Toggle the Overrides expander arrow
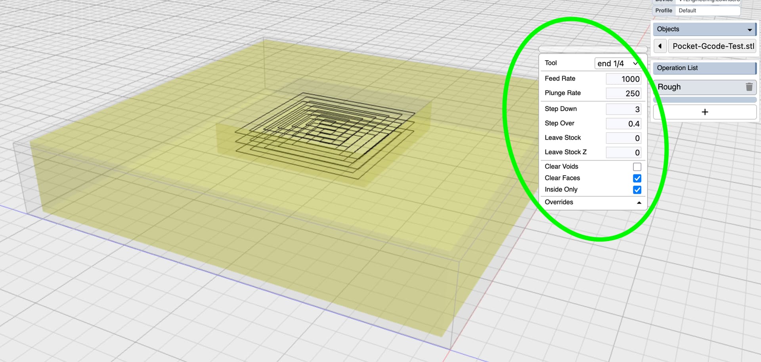 639,203
